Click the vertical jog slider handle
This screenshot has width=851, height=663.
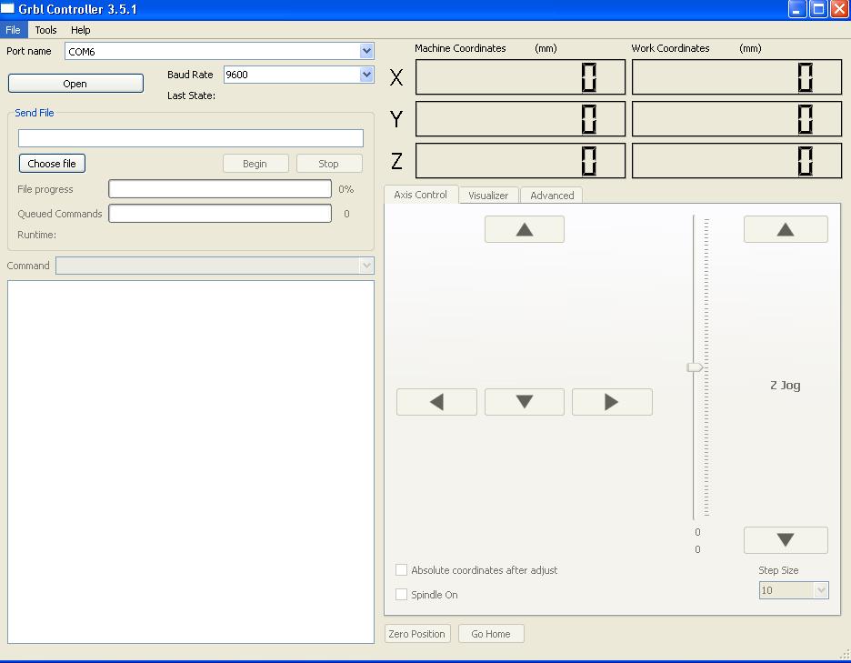pos(695,367)
